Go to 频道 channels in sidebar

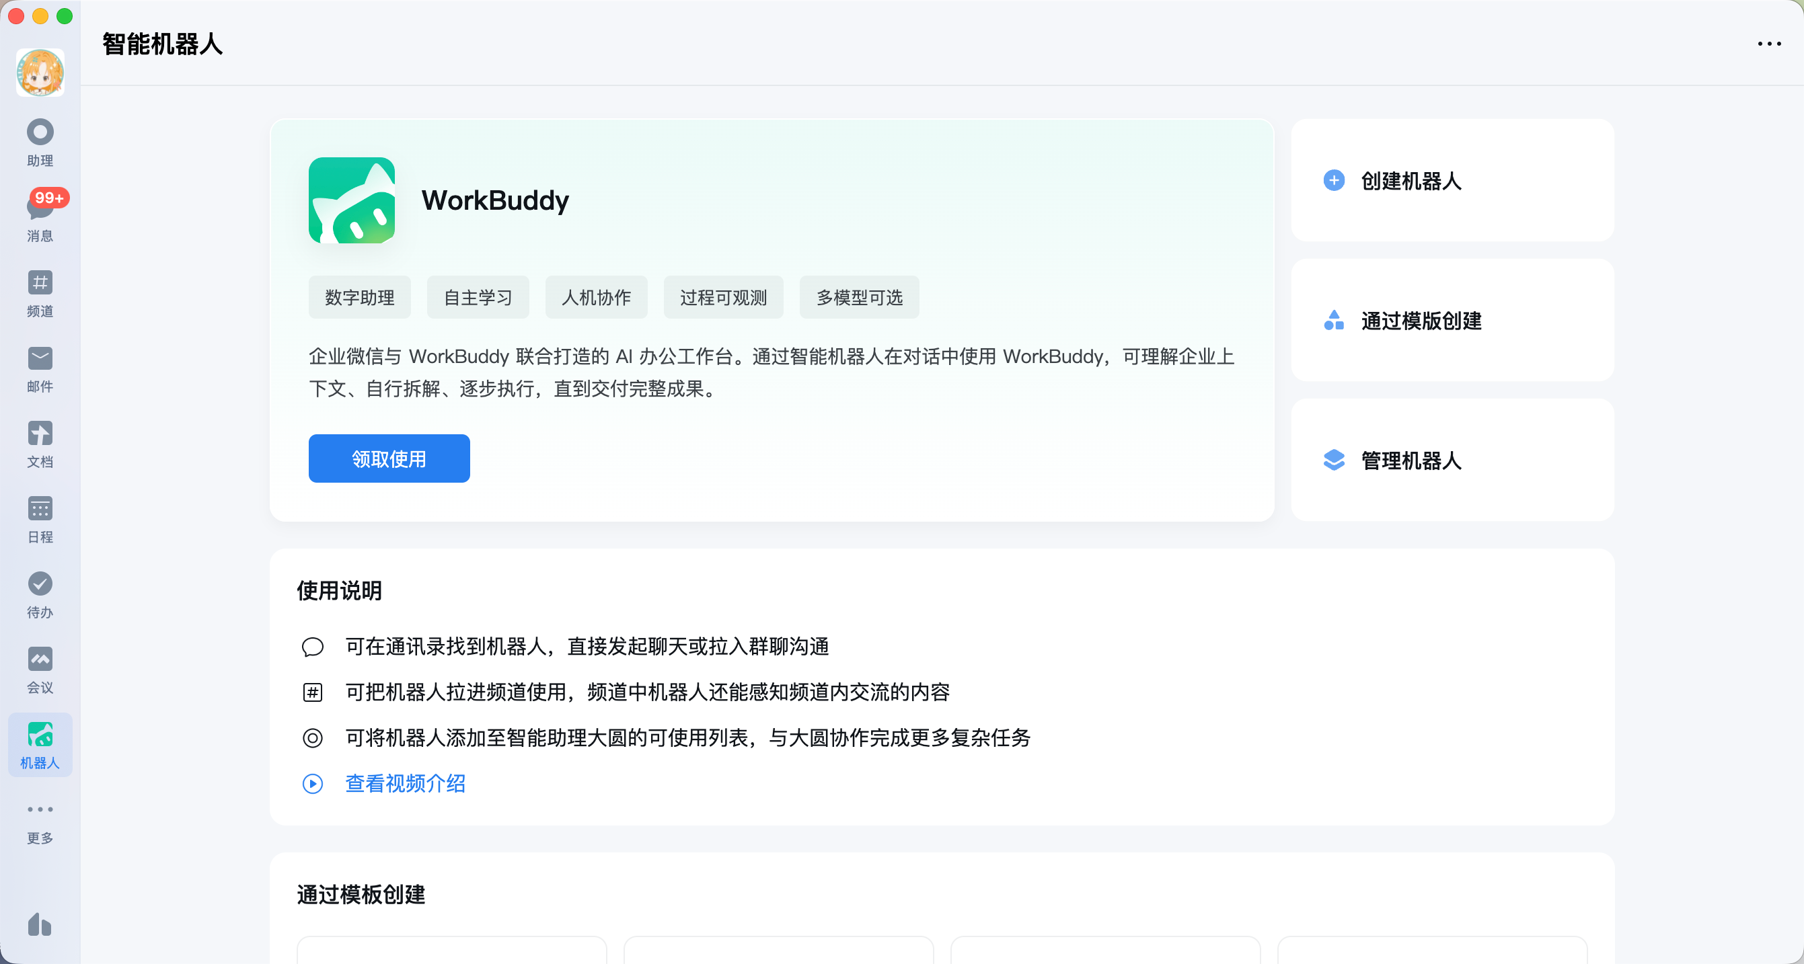click(40, 294)
